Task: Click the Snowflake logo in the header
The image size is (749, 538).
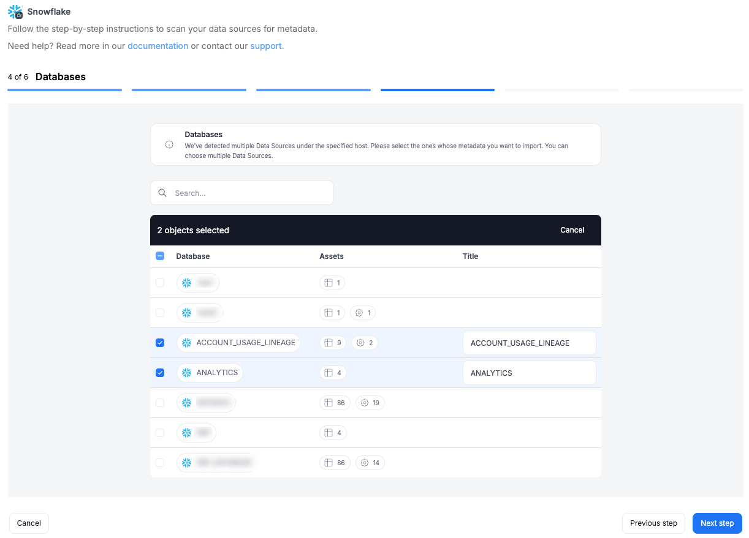Action: (15, 12)
